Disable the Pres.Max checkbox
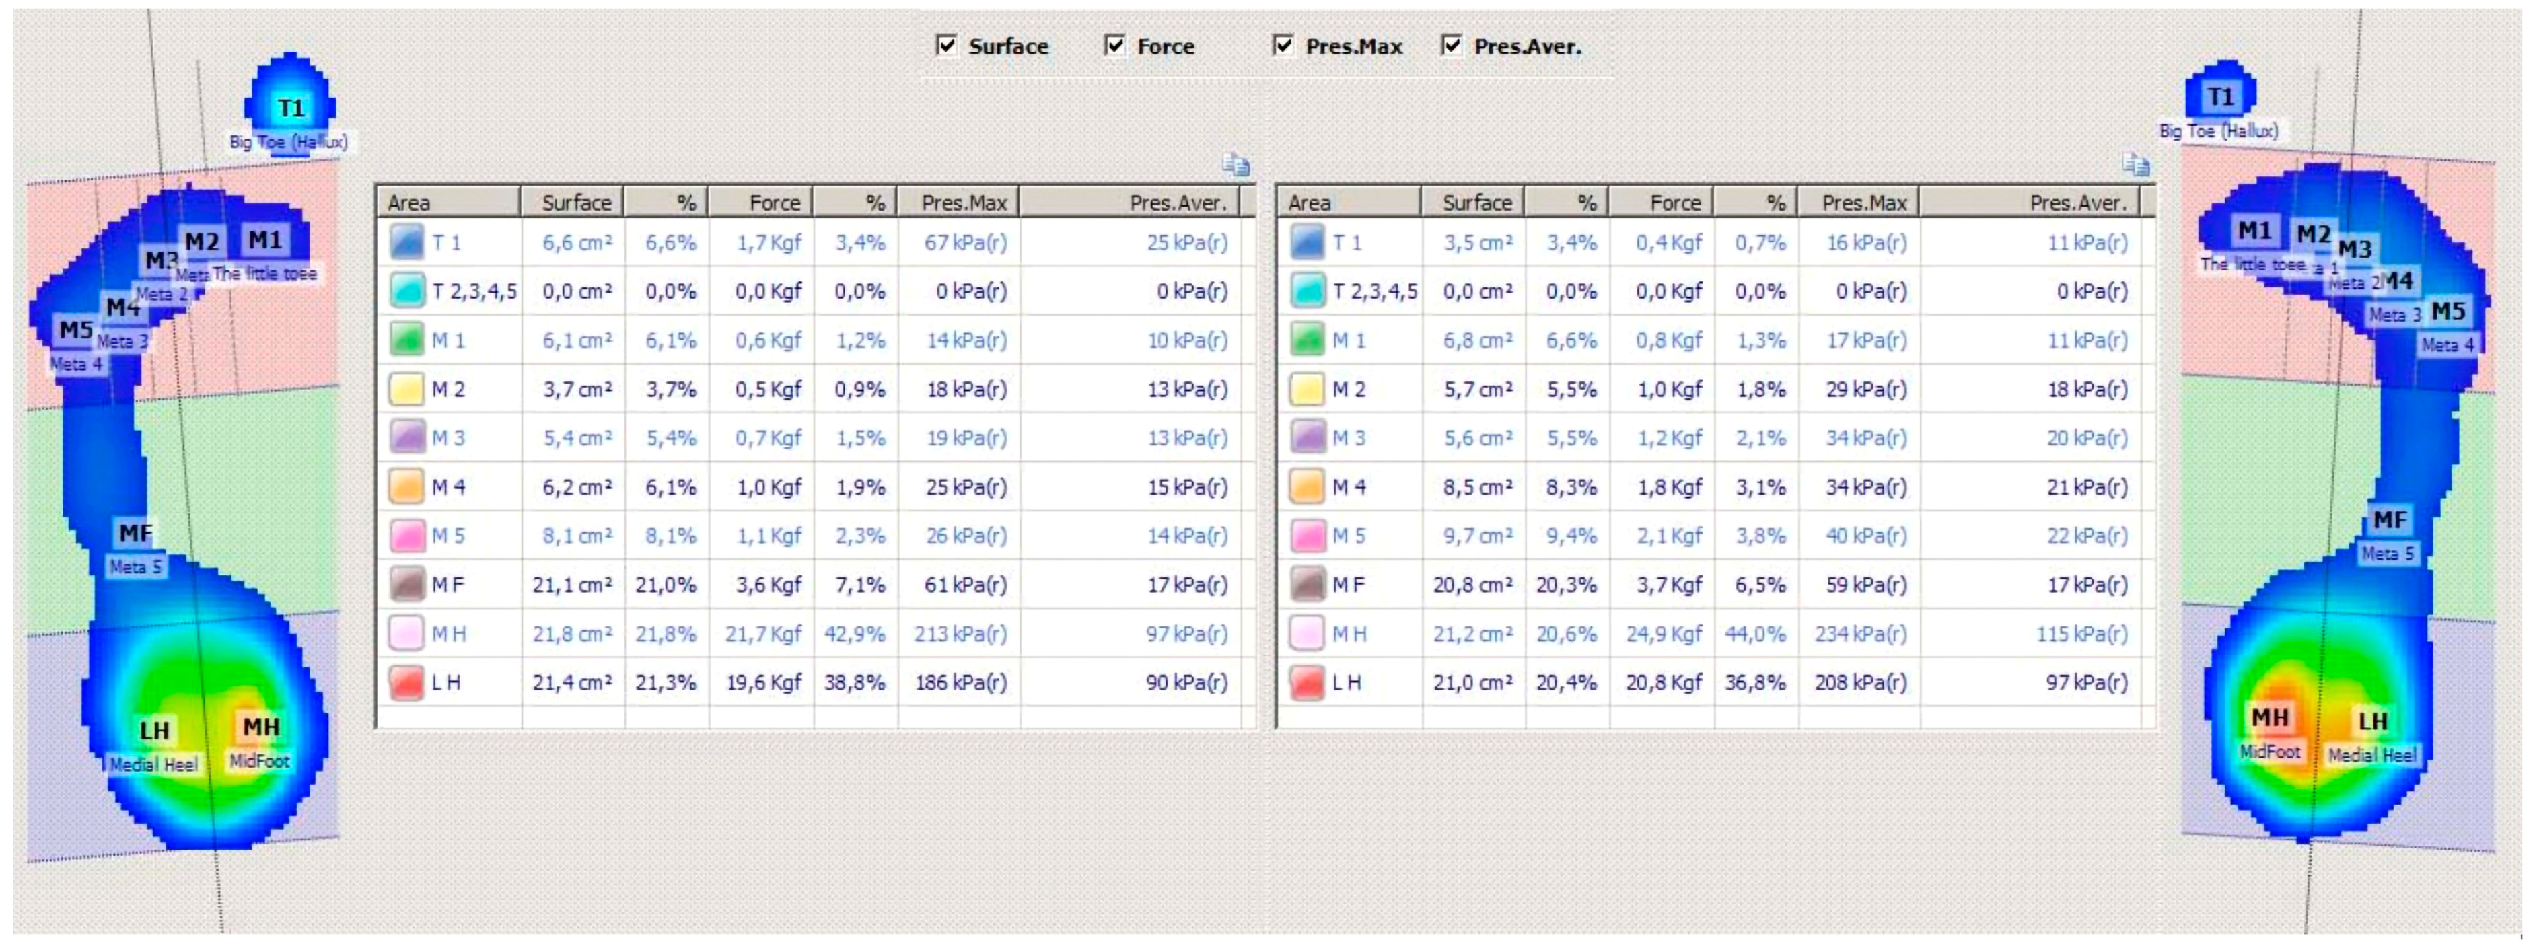 1283,45
